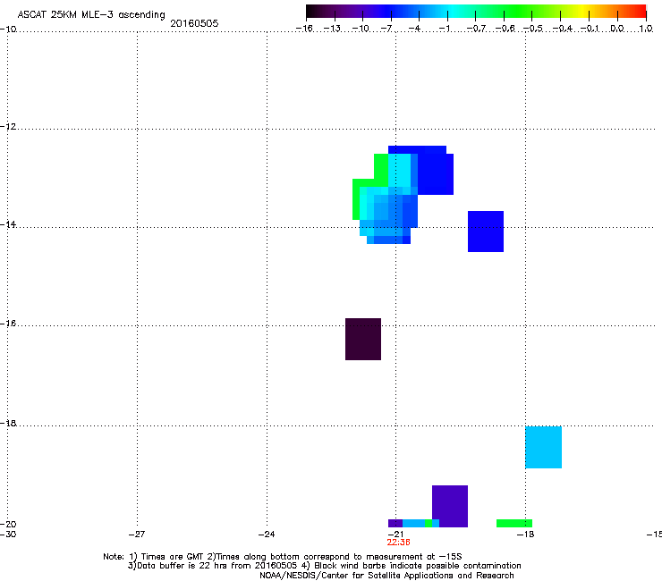Click the purple data square near latitude -20
This screenshot has width=662, height=581.
(450, 506)
